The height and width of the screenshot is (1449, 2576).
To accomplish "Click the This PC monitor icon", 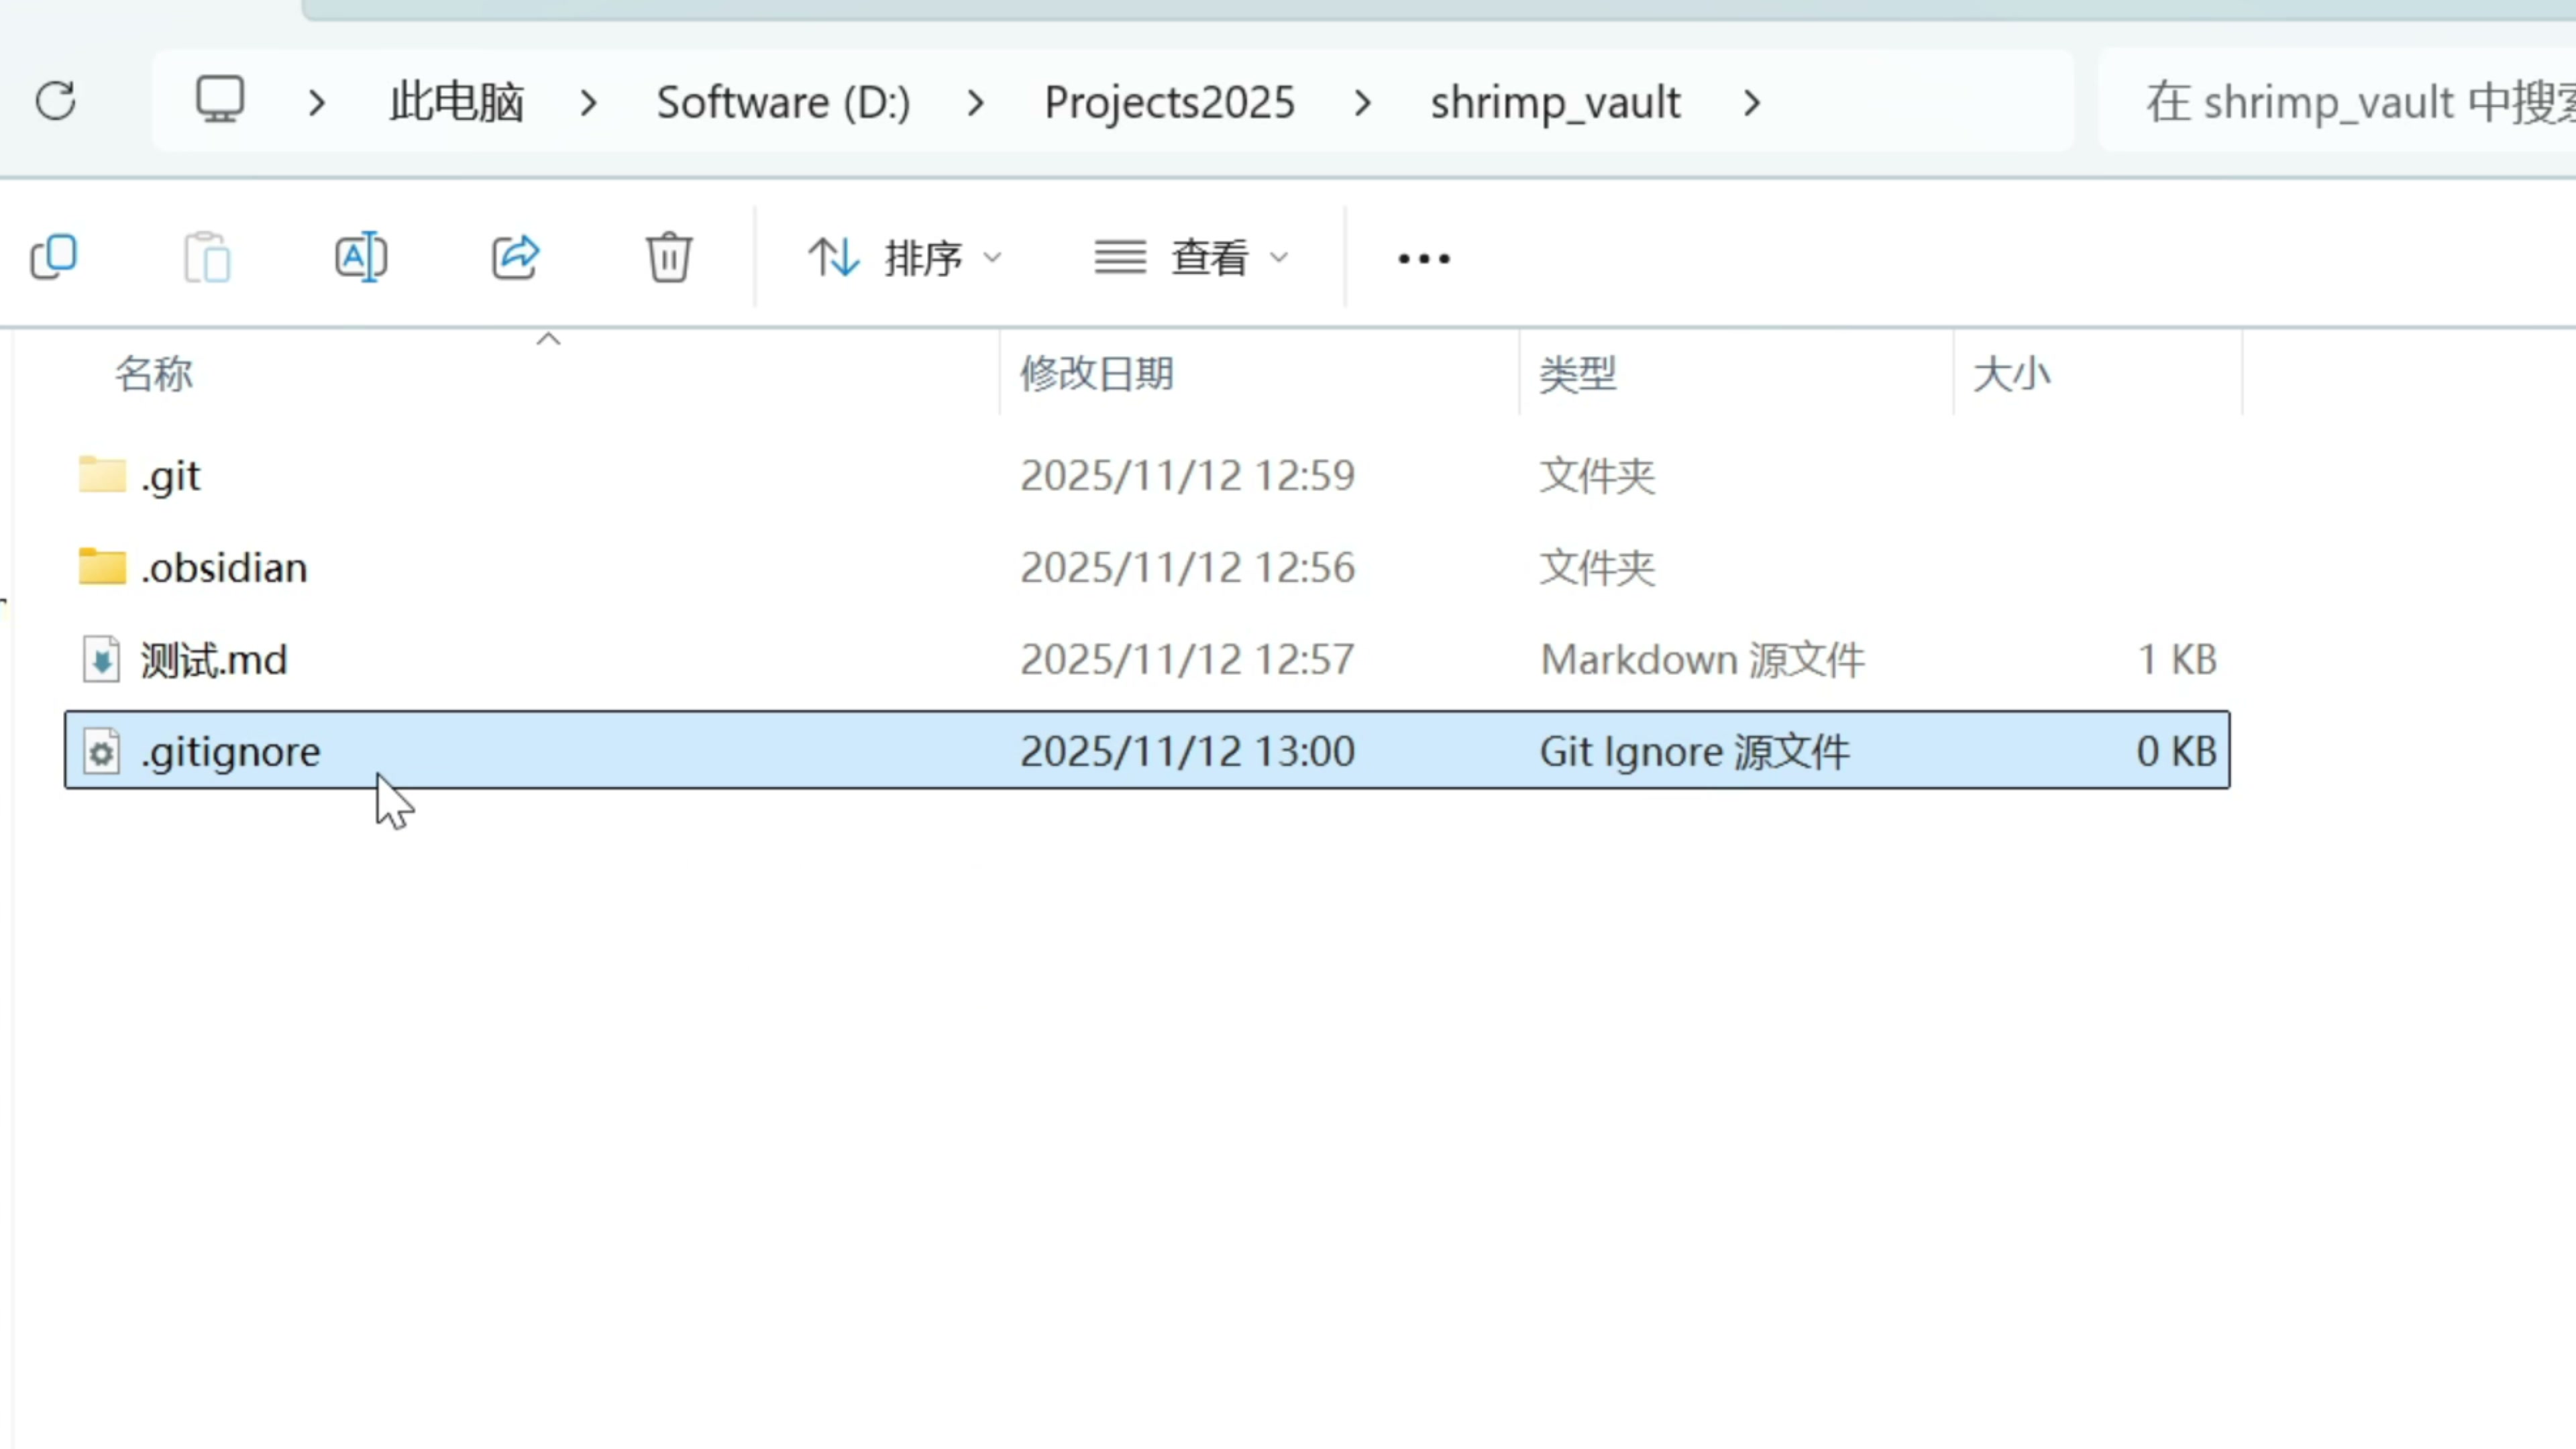I will point(219,101).
